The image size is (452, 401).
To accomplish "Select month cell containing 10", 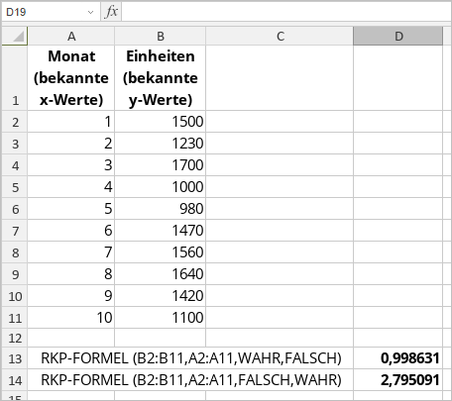I will coord(71,318).
